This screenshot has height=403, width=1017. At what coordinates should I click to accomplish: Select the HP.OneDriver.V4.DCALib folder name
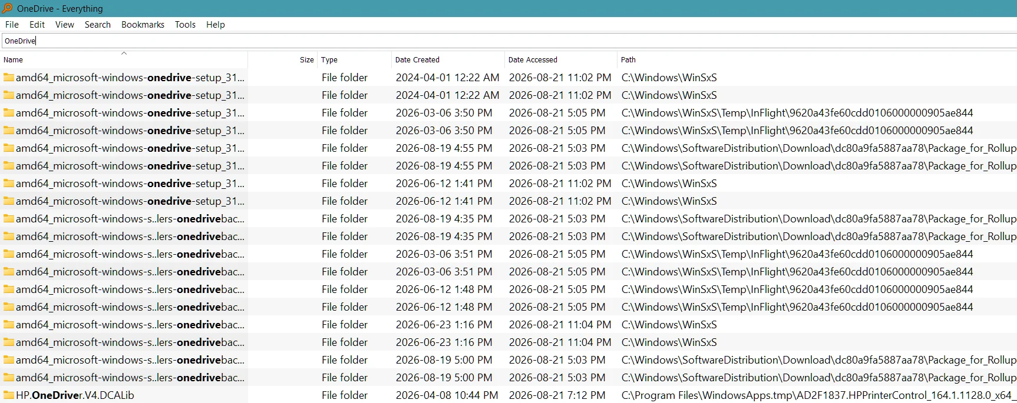[x=75, y=395]
